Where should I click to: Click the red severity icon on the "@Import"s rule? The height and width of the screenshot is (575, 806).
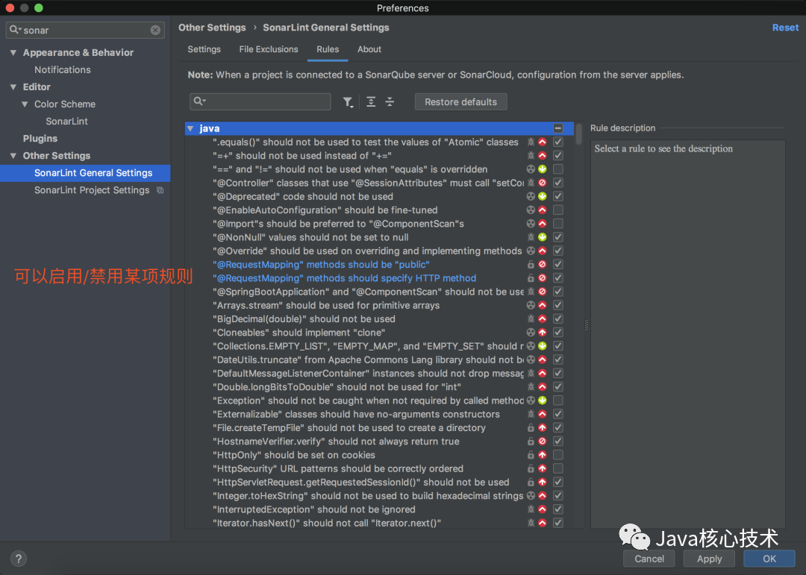point(543,224)
